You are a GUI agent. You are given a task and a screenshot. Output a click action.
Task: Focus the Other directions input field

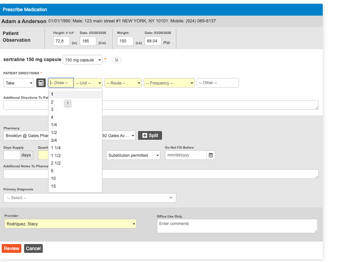click(x=218, y=83)
